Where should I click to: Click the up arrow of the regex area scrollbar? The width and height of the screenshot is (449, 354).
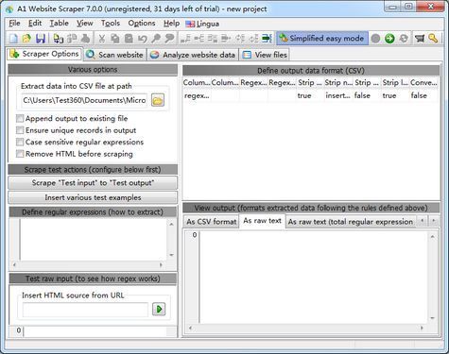(171, 224)
